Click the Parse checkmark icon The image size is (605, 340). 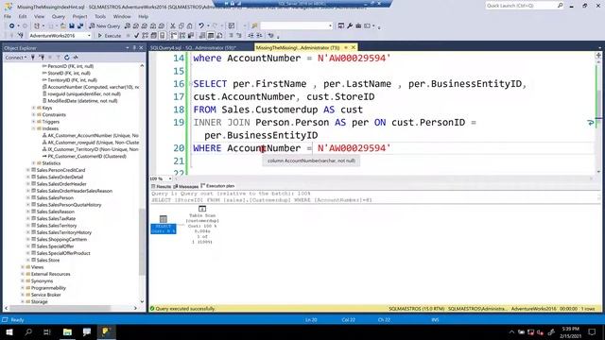pyautogui.click(x=136, y=36)
